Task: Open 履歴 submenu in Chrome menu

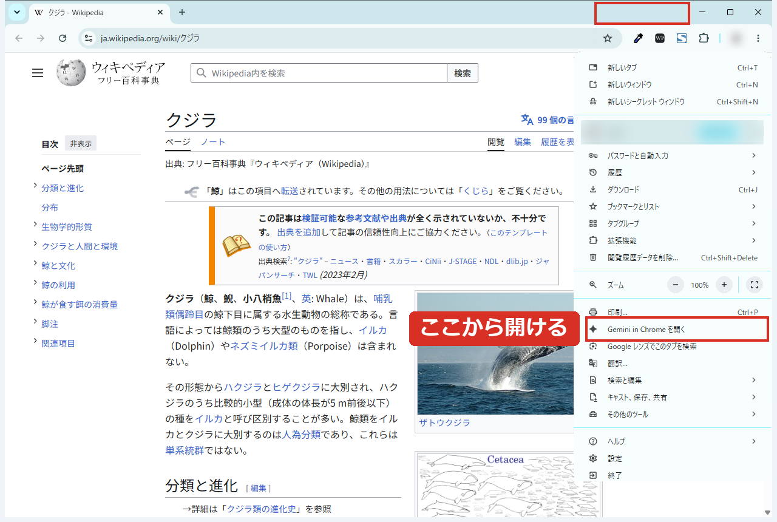Action: tap(672, 172)
